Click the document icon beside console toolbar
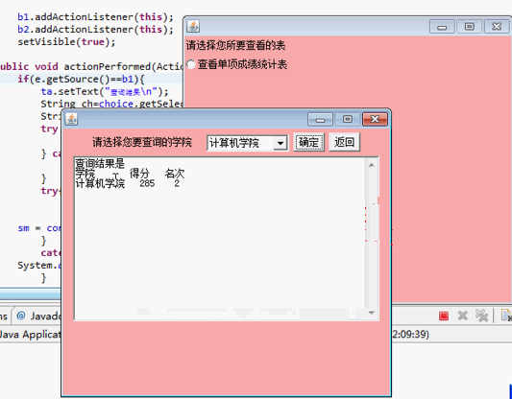This screenshot has width=512, height=399. pyautogui.click(x=506, y=316)
